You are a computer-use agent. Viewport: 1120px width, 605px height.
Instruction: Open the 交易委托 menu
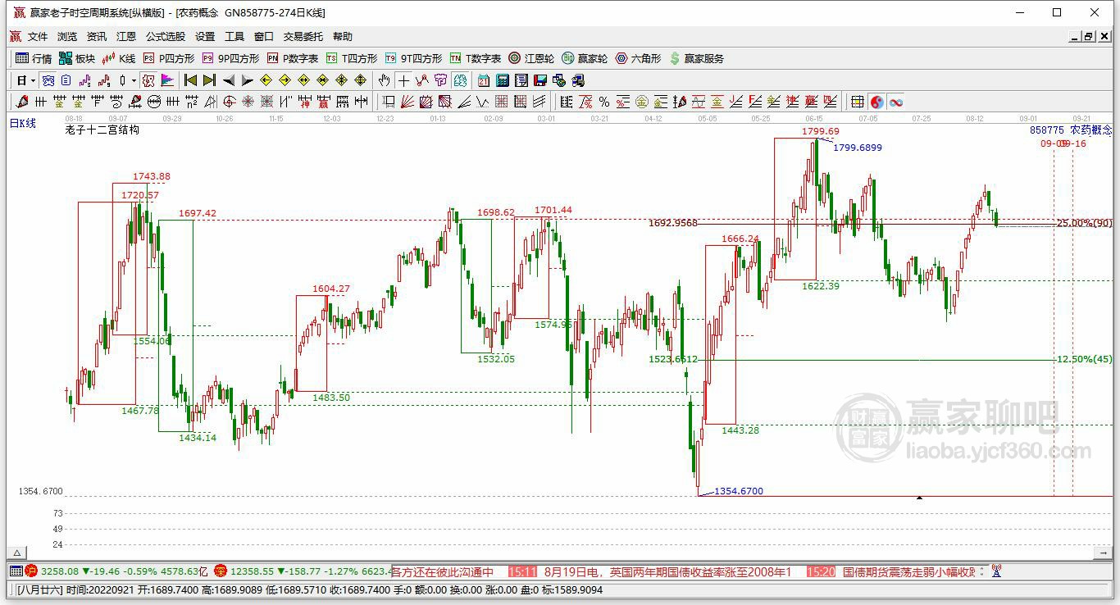tap(303, 36)
